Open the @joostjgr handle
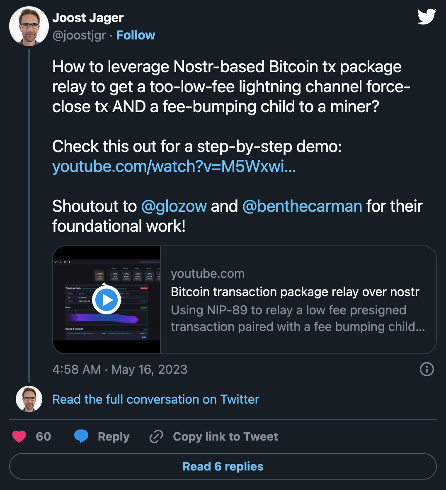446x490 pixels. point(79,35)
